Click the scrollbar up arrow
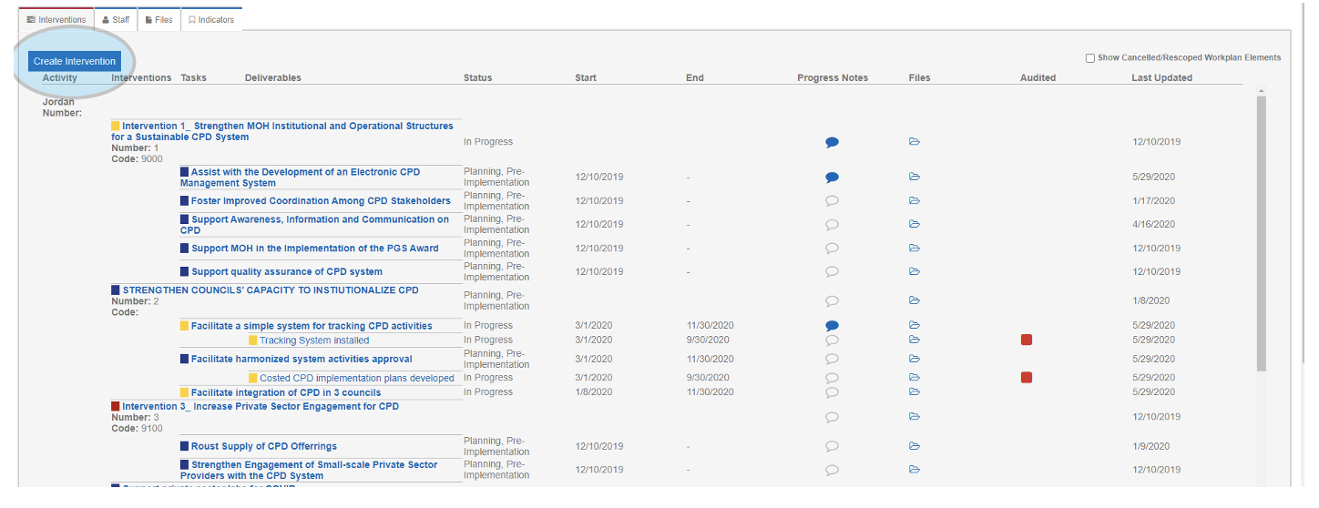1319x508 pixels. (x=1262, y=91)
